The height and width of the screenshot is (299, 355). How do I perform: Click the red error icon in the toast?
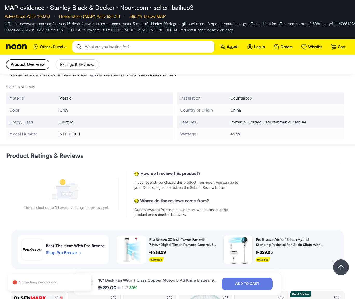point(15,282)
